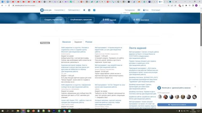Viewport: 202px width, 113px height.
Task: Switch to the Задания tab
Action: (x=78, y=42)
